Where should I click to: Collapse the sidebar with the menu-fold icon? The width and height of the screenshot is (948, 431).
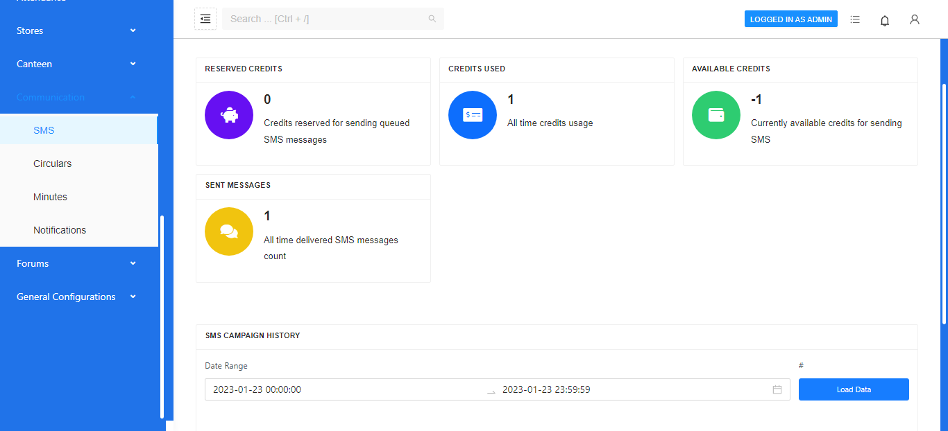tap(205, 19)
